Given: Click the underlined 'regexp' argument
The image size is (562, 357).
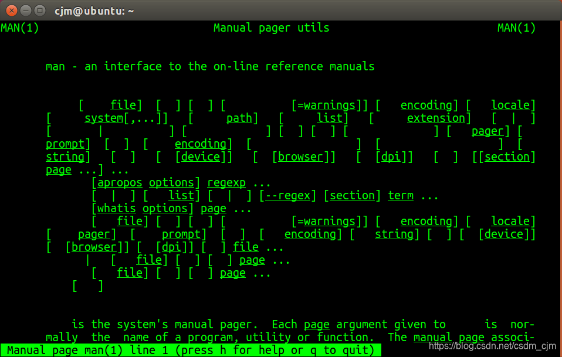Looking at the screenshot, I should click(x=226, y=183).
